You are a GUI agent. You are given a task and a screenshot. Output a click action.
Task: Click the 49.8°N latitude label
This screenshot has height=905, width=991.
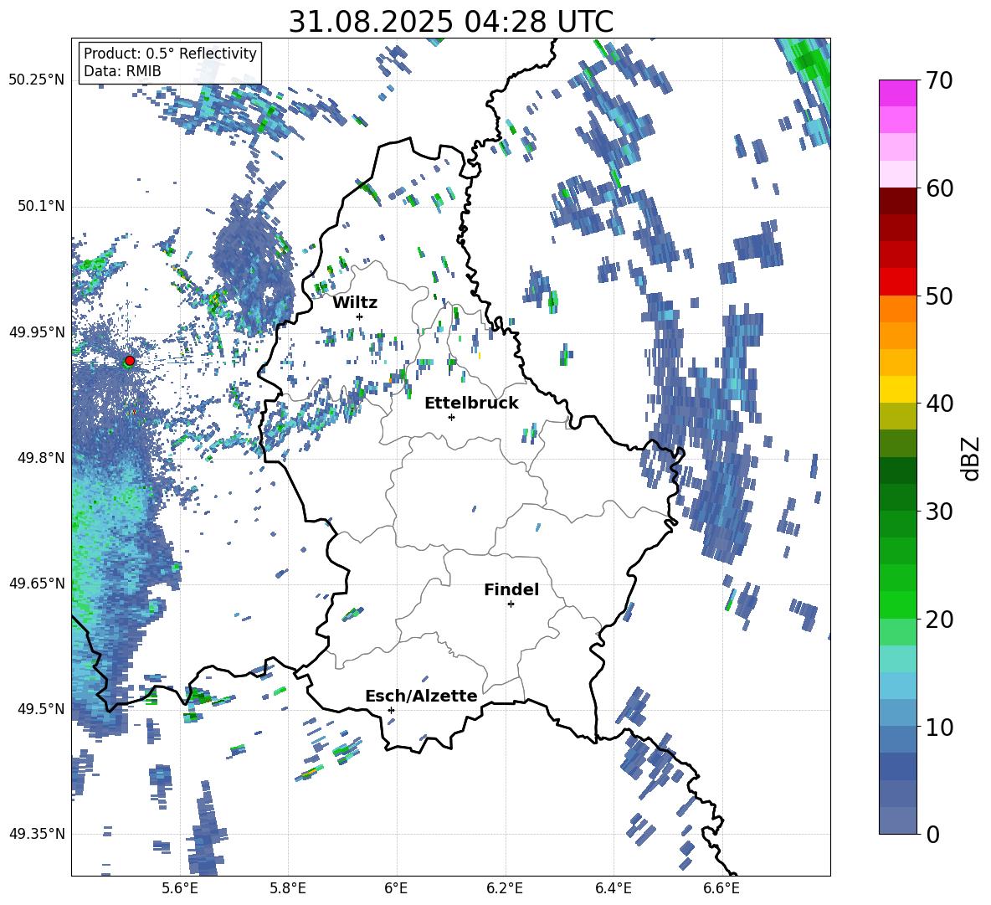(x=40, y=458)
